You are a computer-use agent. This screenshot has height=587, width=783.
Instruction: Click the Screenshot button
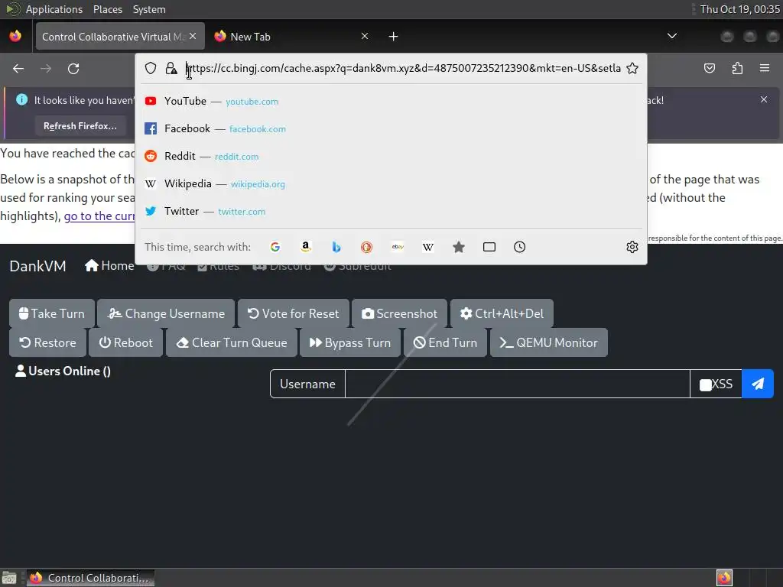click(399, 313)
